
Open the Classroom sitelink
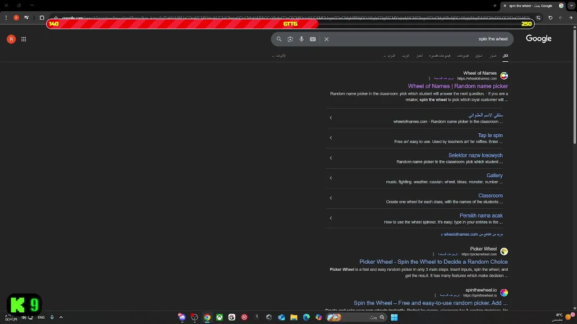[x=490, y=195]
